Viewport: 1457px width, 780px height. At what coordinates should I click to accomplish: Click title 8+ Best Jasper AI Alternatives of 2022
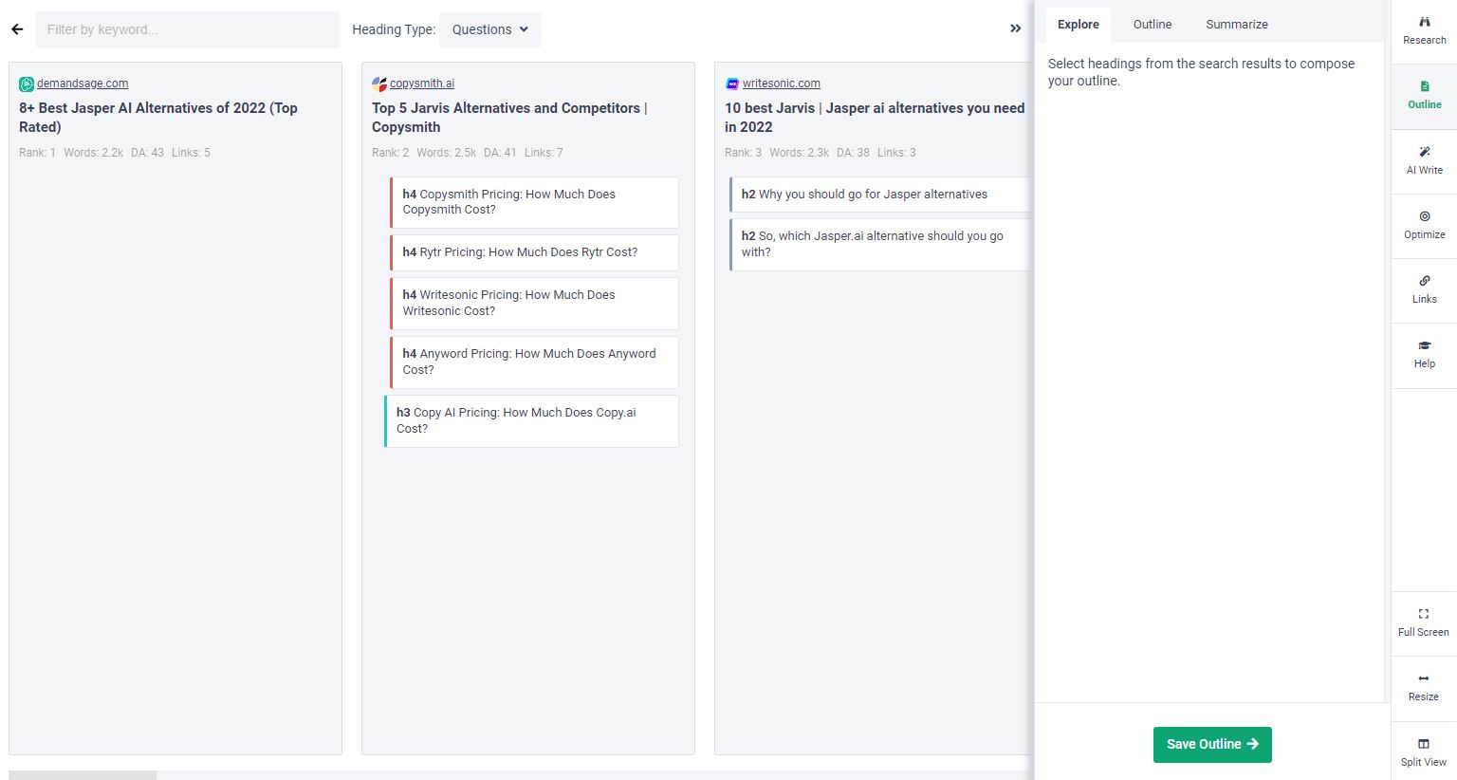158,118
